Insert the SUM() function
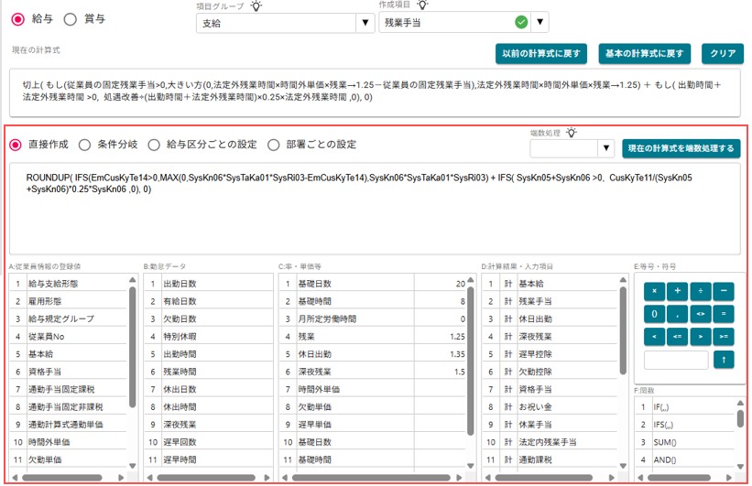 [685, 442]
